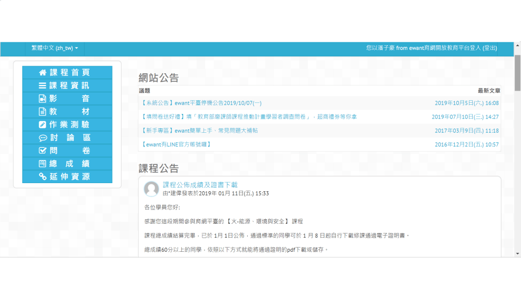
Task: Open the 填問卷送好禮 survey announcement
Action: [248, 116]
